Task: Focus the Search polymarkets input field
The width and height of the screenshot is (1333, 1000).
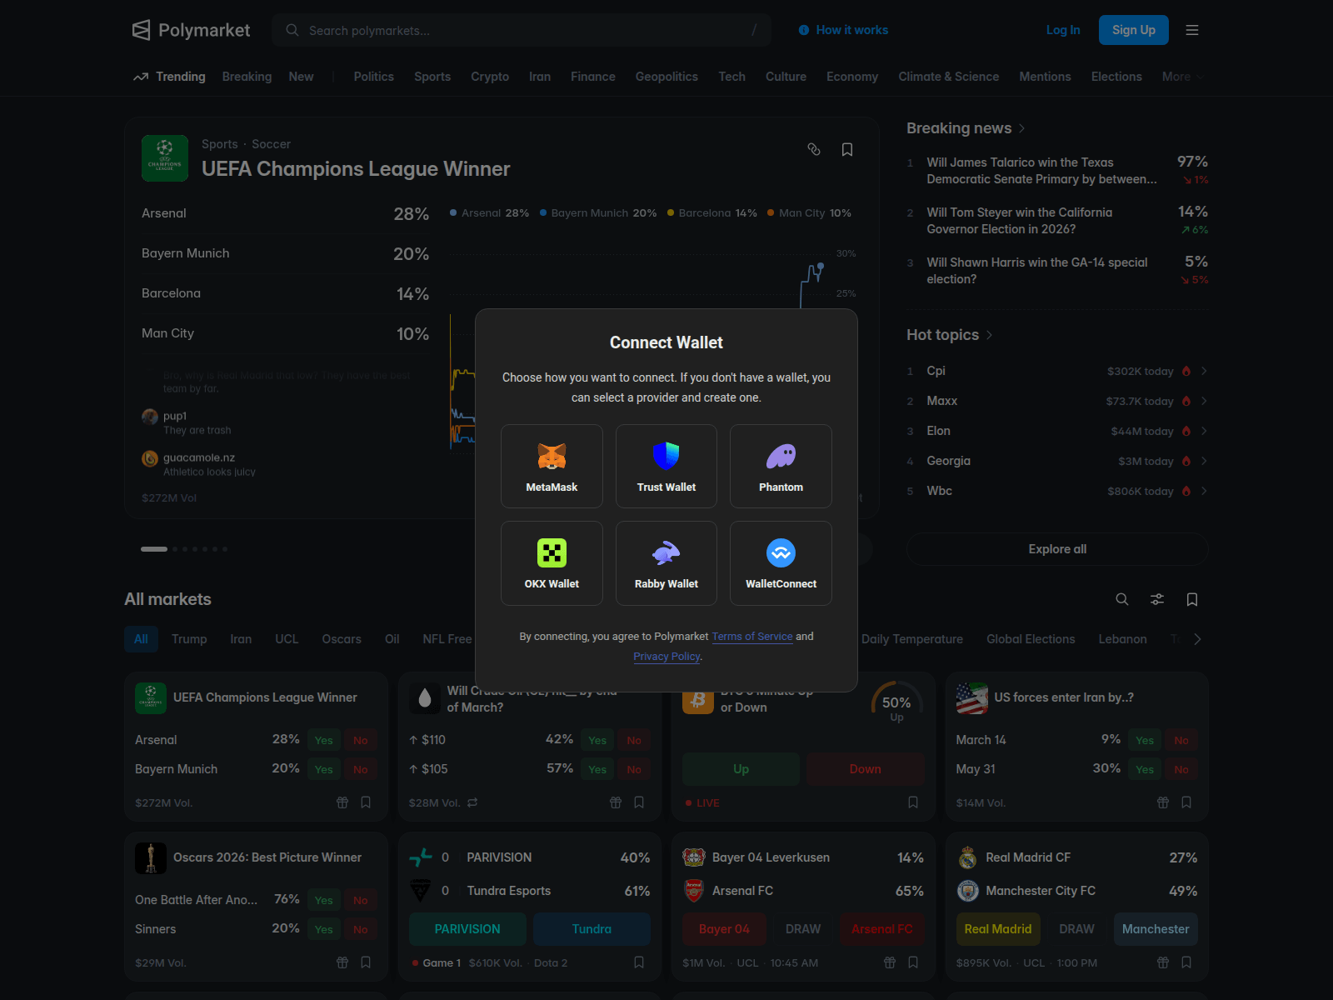Action: tap(521, 30)
